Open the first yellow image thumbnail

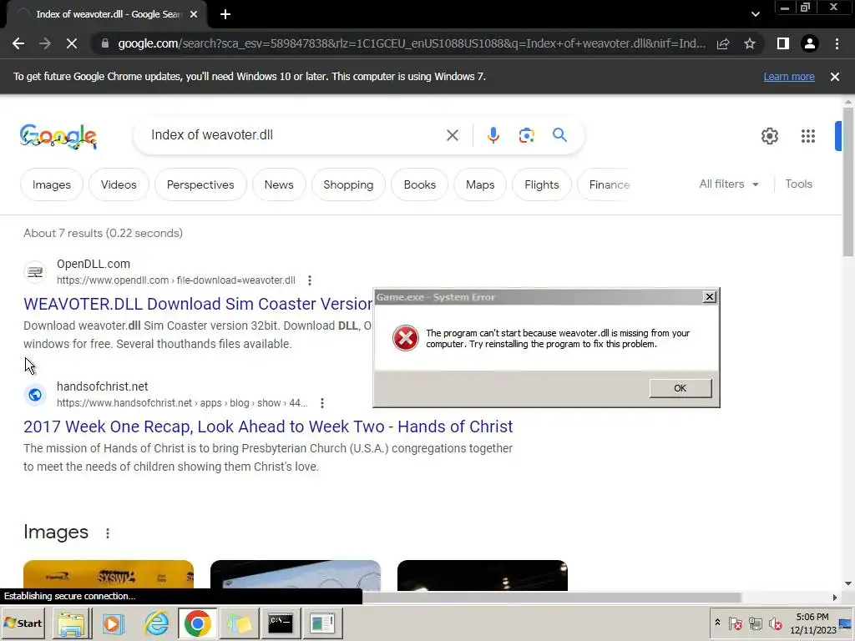click(x=109, y=575)
